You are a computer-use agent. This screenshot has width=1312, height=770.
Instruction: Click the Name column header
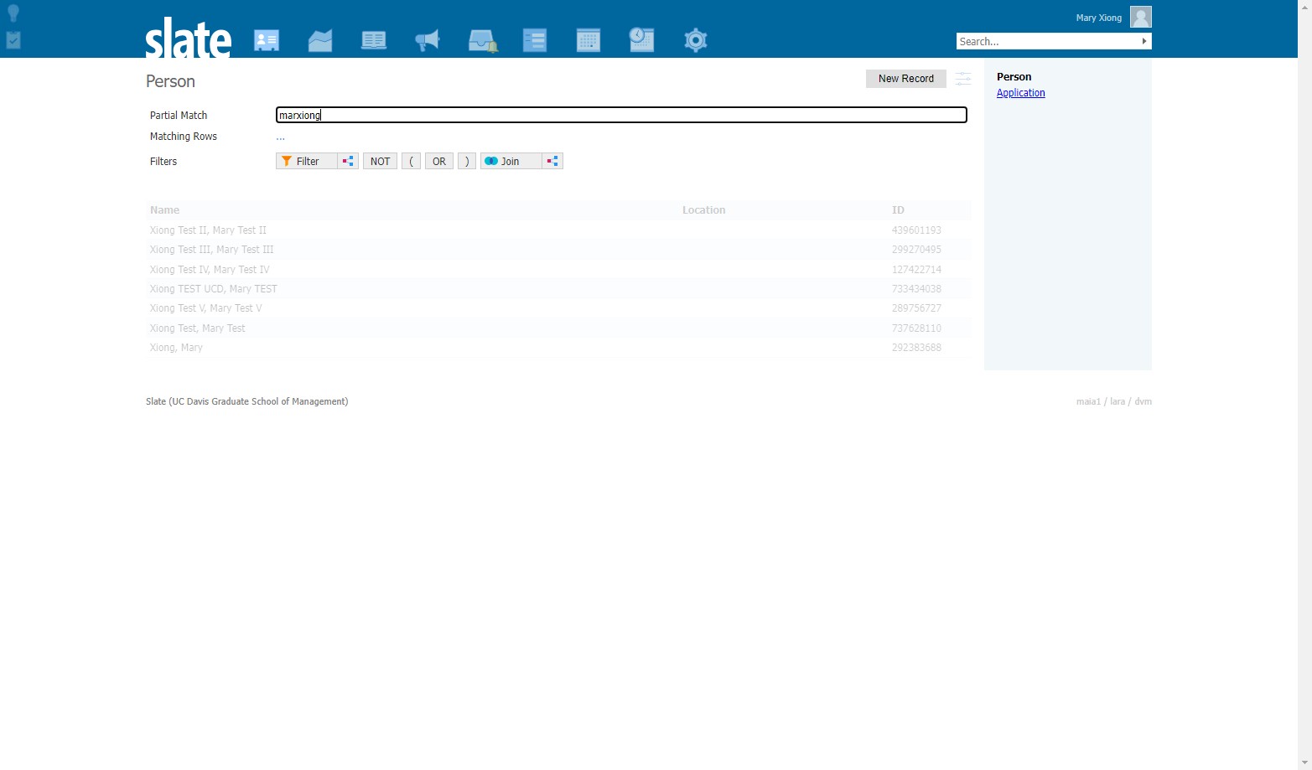click(x=164, y=210)
